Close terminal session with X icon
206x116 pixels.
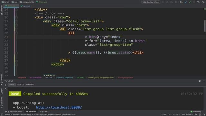(x=5, y=89)
